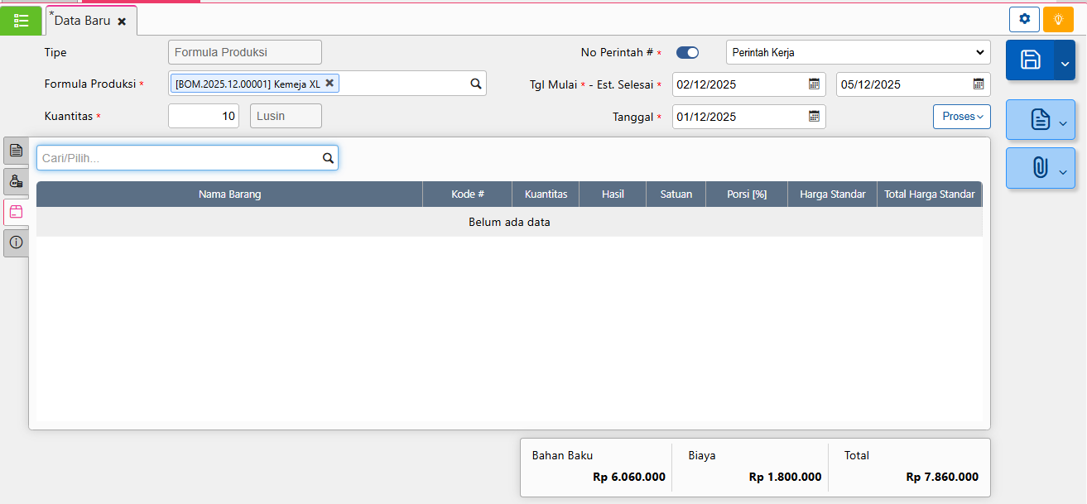Switch to the document details side tab
The image size is (1087, 504).
(x=16, y=151)
